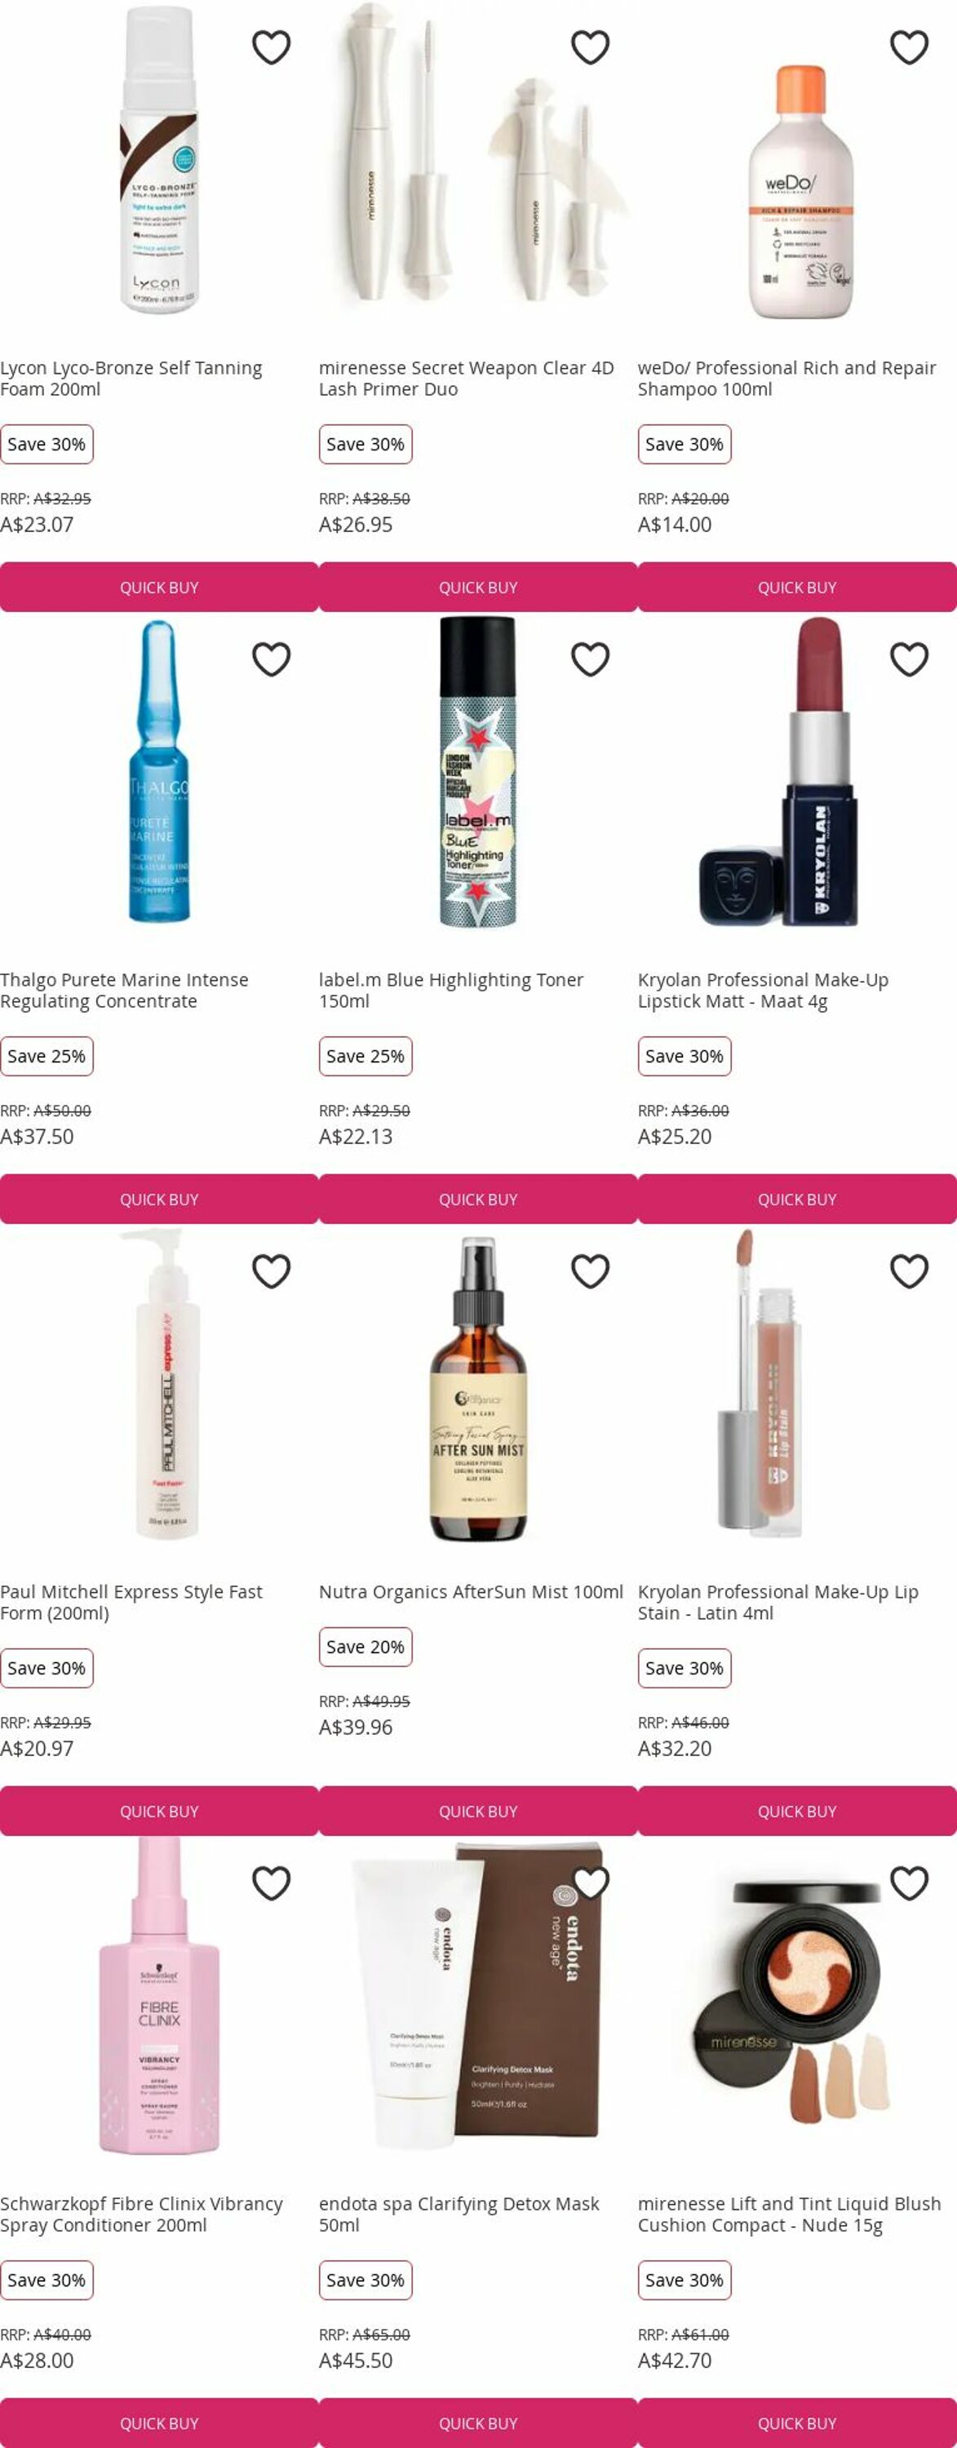
Task: Add Lycon Lyco-Bronze foam to wishlist
Action: point(271,47)
